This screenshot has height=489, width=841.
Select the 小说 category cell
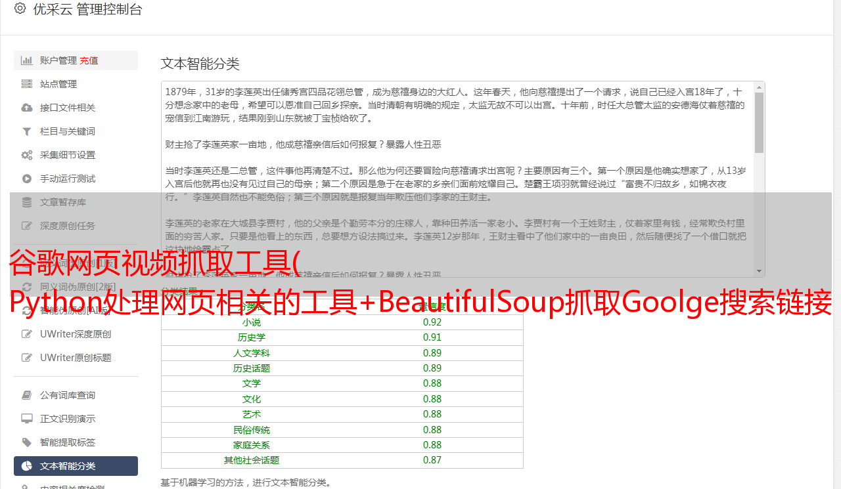pos(252,322)
